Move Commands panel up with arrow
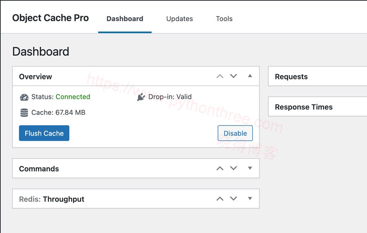 220,168
